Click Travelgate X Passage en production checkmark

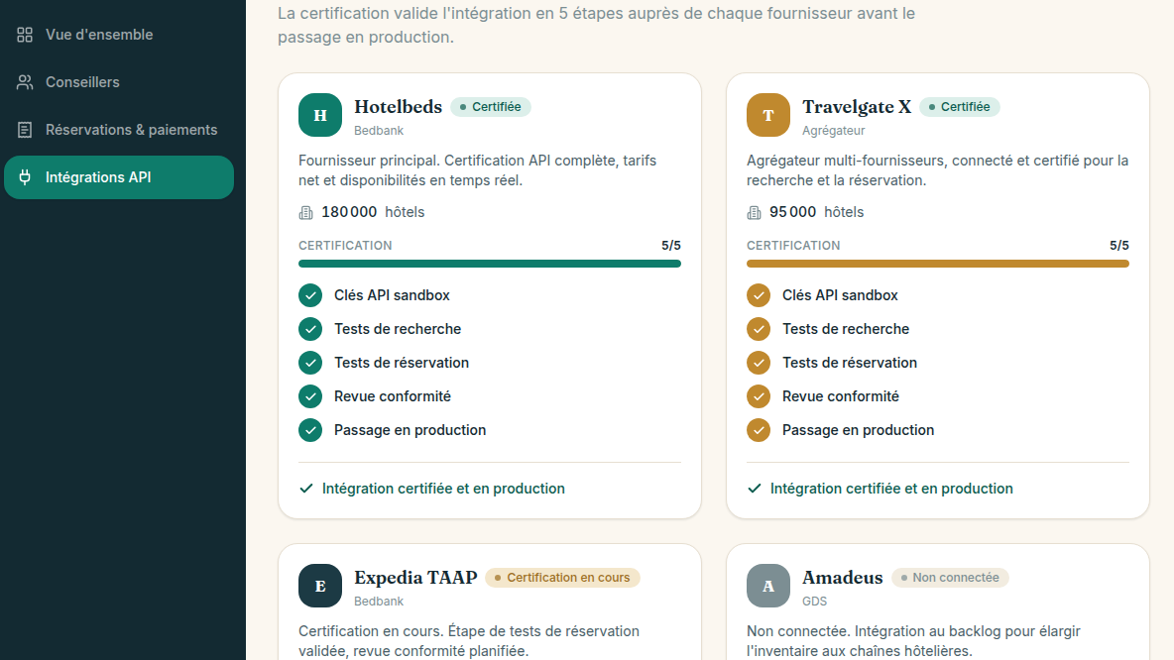(759, 430)
